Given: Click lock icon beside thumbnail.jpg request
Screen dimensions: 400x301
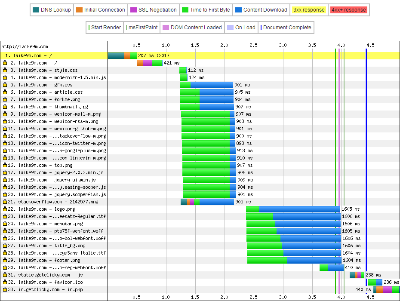Looking at the screenshot, I should [x=5, y=107].
